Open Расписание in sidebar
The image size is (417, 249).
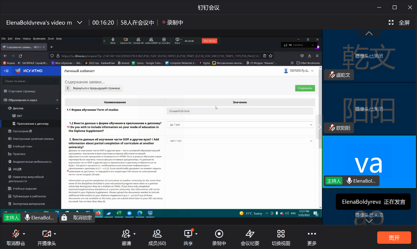[x=20, y=131]
